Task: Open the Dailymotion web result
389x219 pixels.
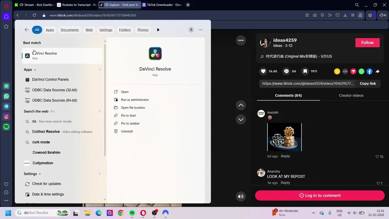Action: pos(62,163)
